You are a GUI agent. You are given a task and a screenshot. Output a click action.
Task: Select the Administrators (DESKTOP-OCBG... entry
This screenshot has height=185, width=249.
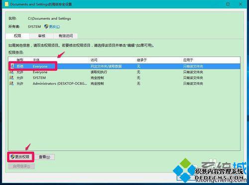coord(124,84)
